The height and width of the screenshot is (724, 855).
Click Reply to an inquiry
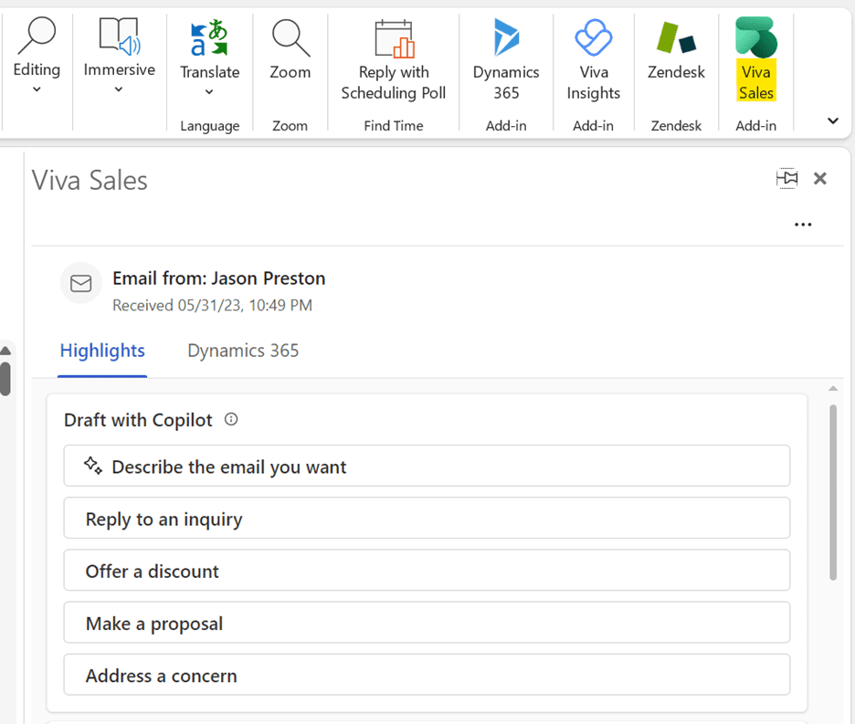(x=427, y=519)
